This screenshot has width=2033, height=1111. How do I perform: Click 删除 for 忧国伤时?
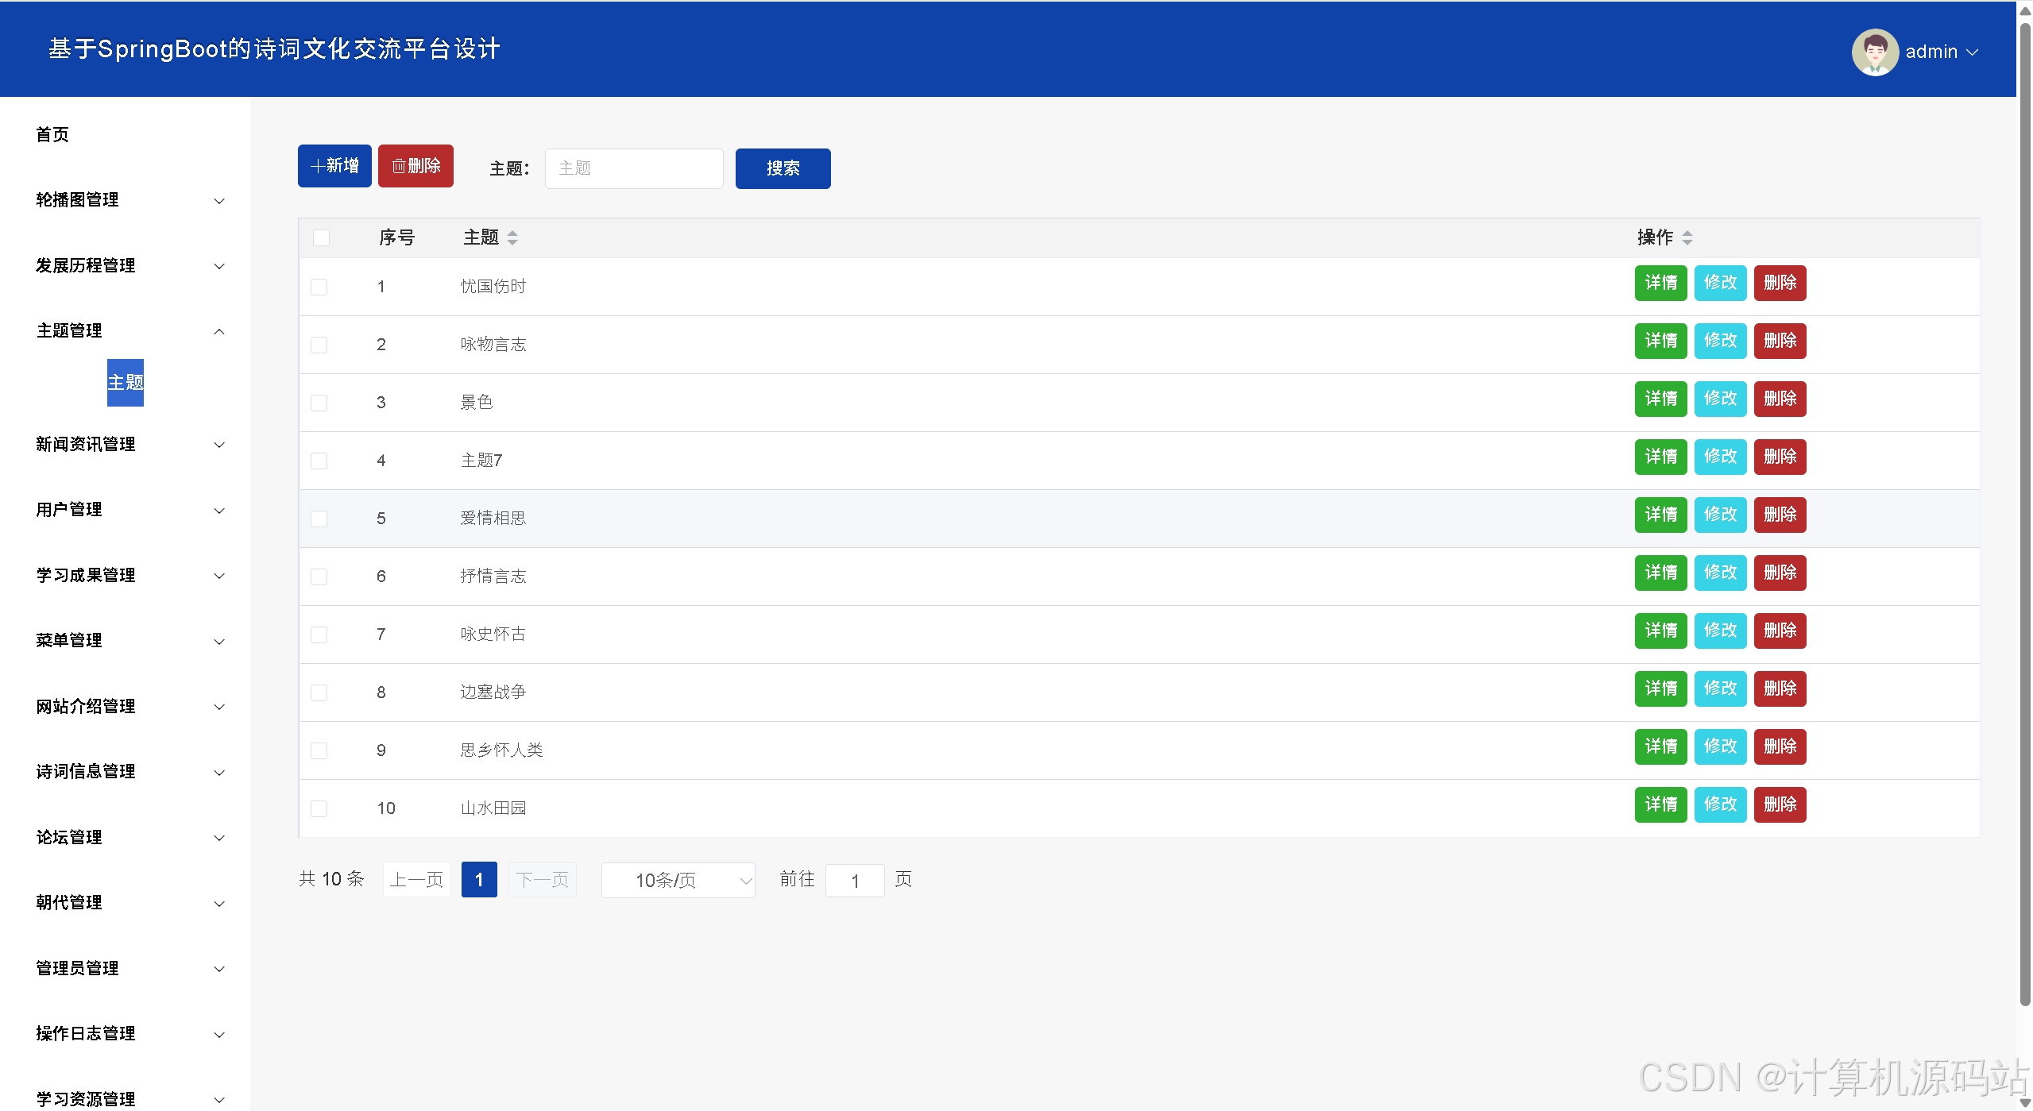(x=1780, y=283)
